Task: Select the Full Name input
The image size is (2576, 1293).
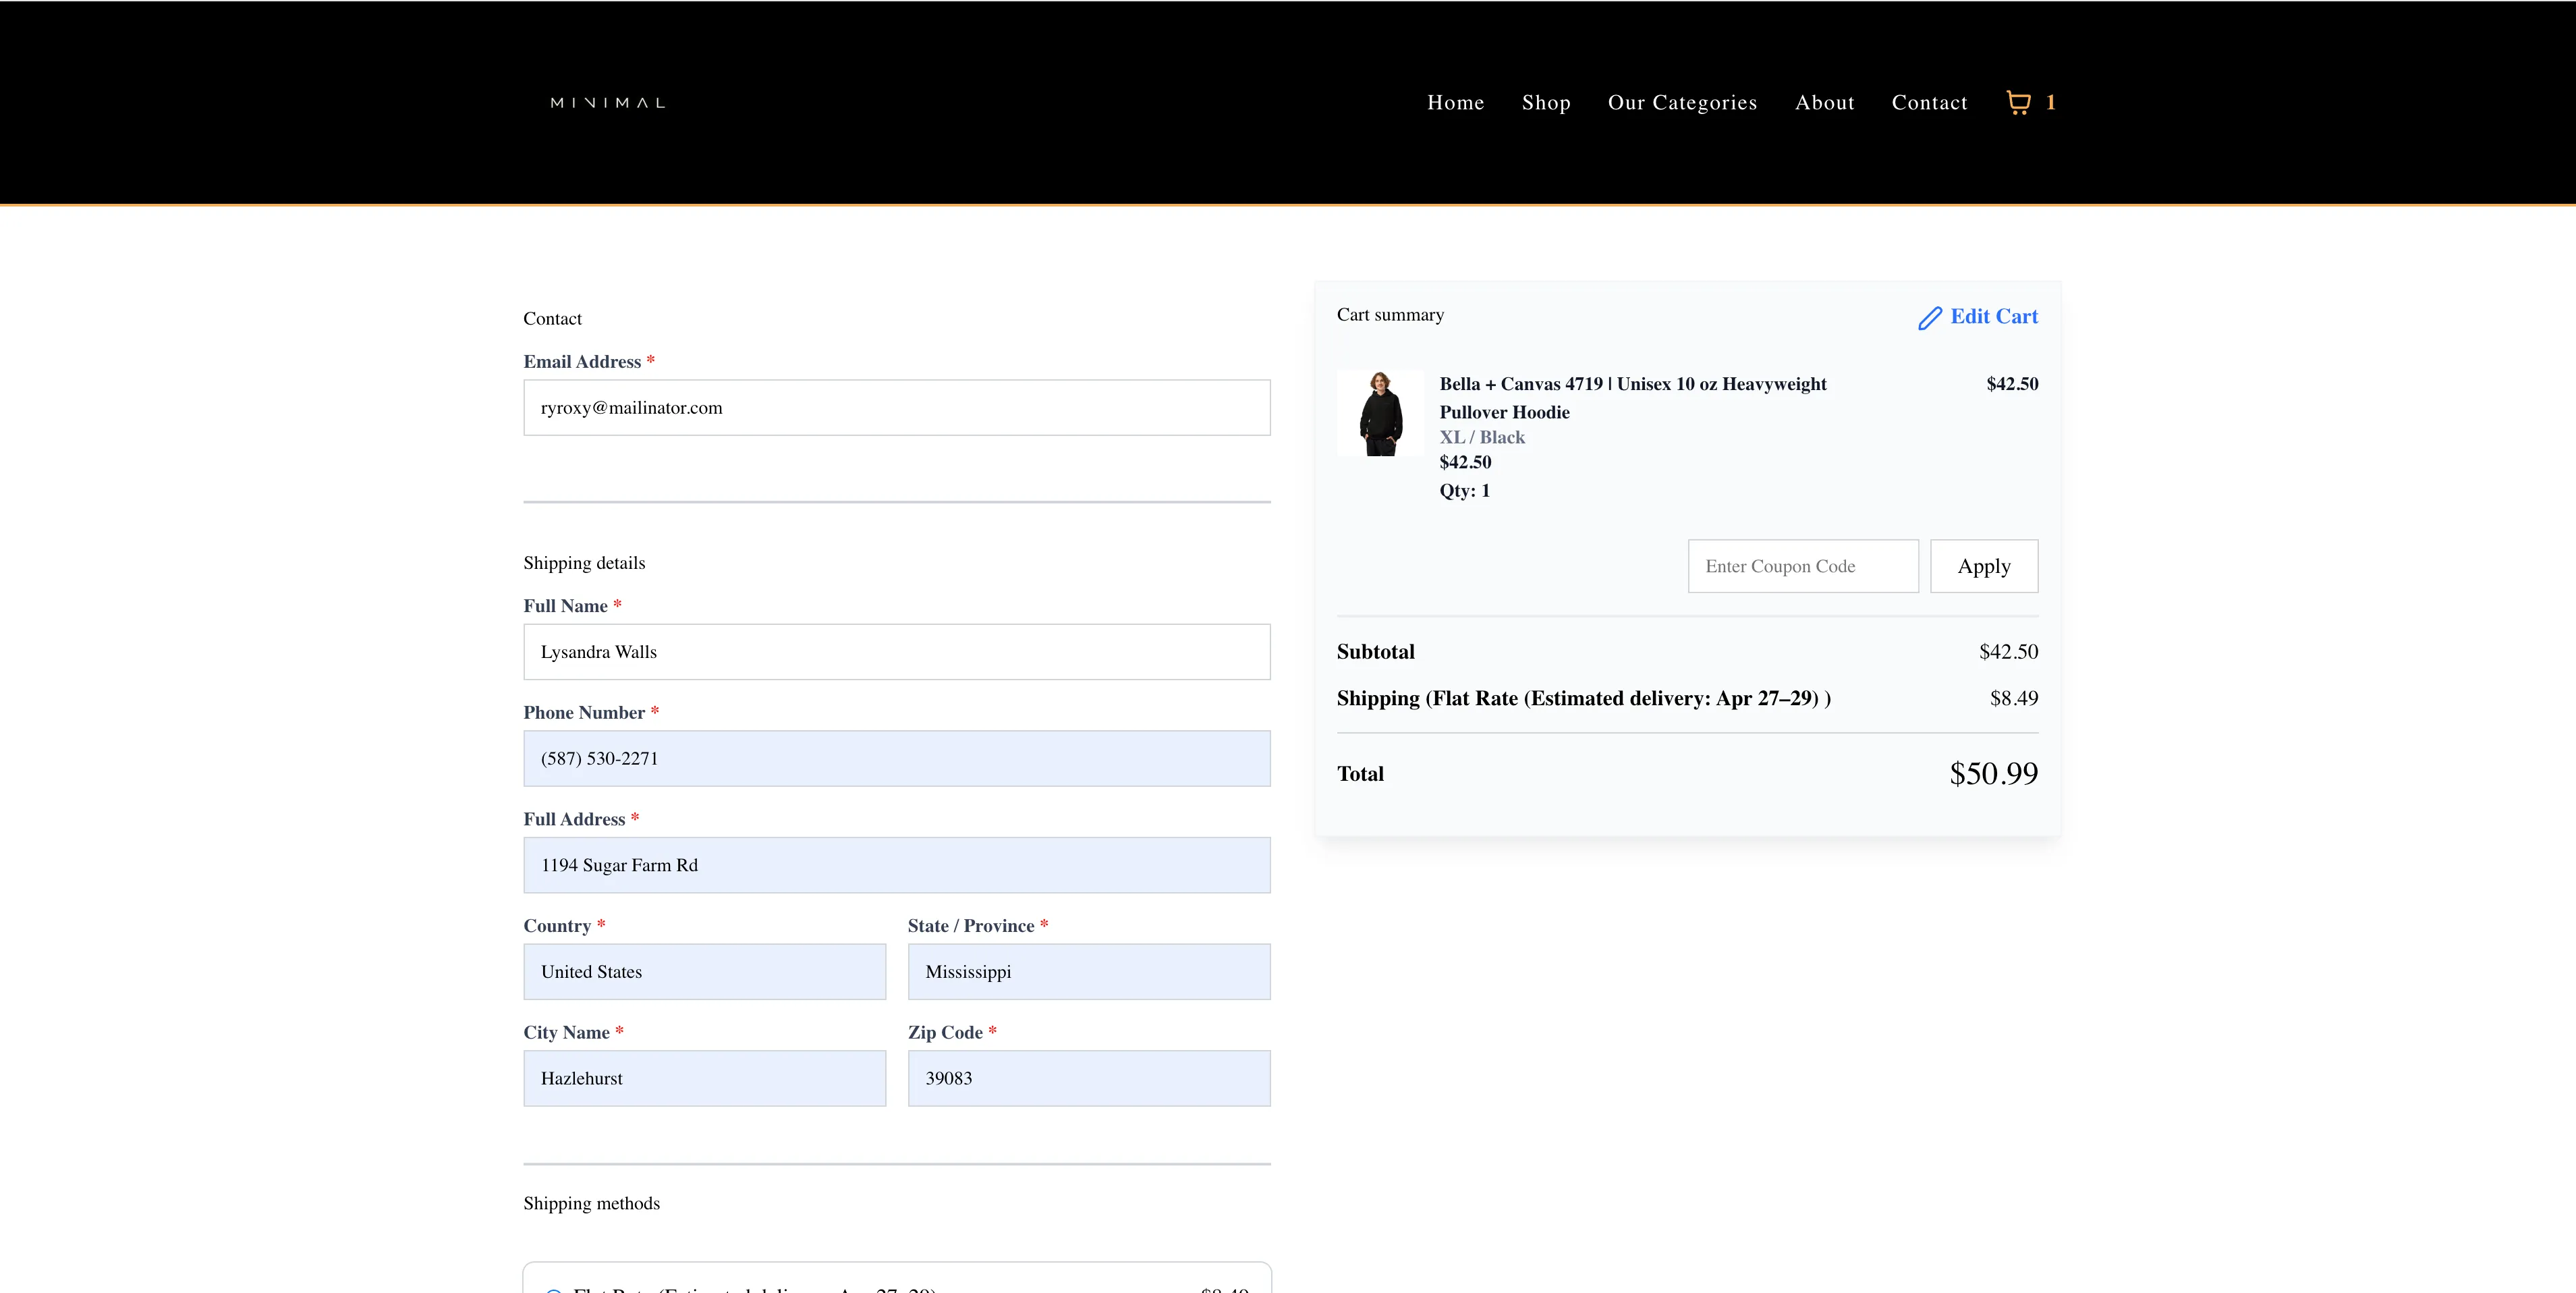Action: [x=896, y=652]
